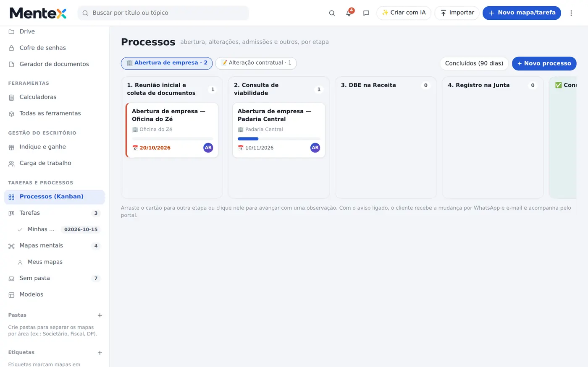Click Importar button
Viewport: 588px width, 367px height.
(x=457, y=13)
